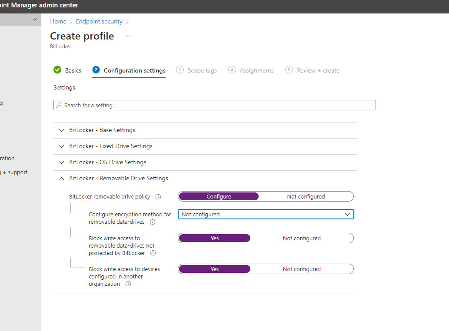Collapse the left sidebar with double chevron
The image size is (449, 331).
35,20
